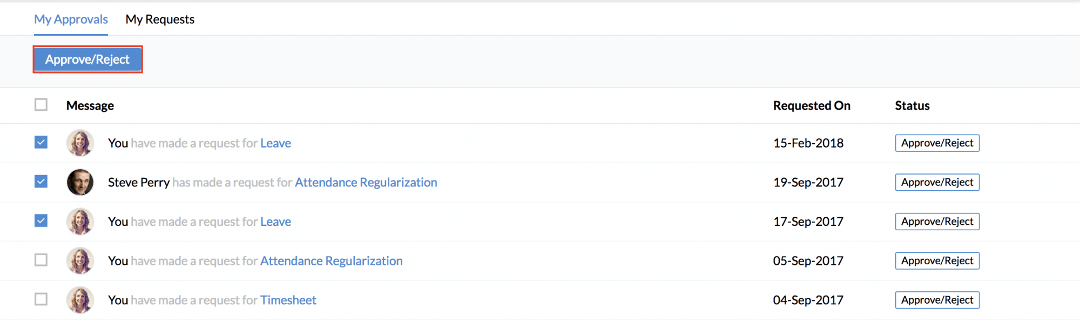Toggle the select-all checkbox beside Message
Screen dimensions: 1080x321
(x=41, y=104)
